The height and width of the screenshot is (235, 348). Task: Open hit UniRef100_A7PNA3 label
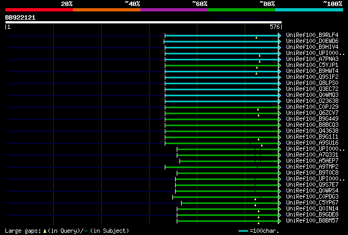pyautogui.click(x=312, y=59)
